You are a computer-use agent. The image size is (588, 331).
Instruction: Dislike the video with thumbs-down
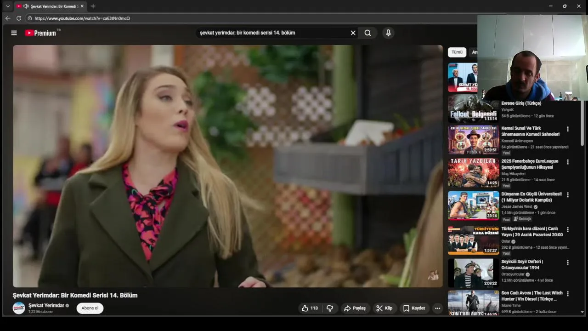(x=330, y=308)
